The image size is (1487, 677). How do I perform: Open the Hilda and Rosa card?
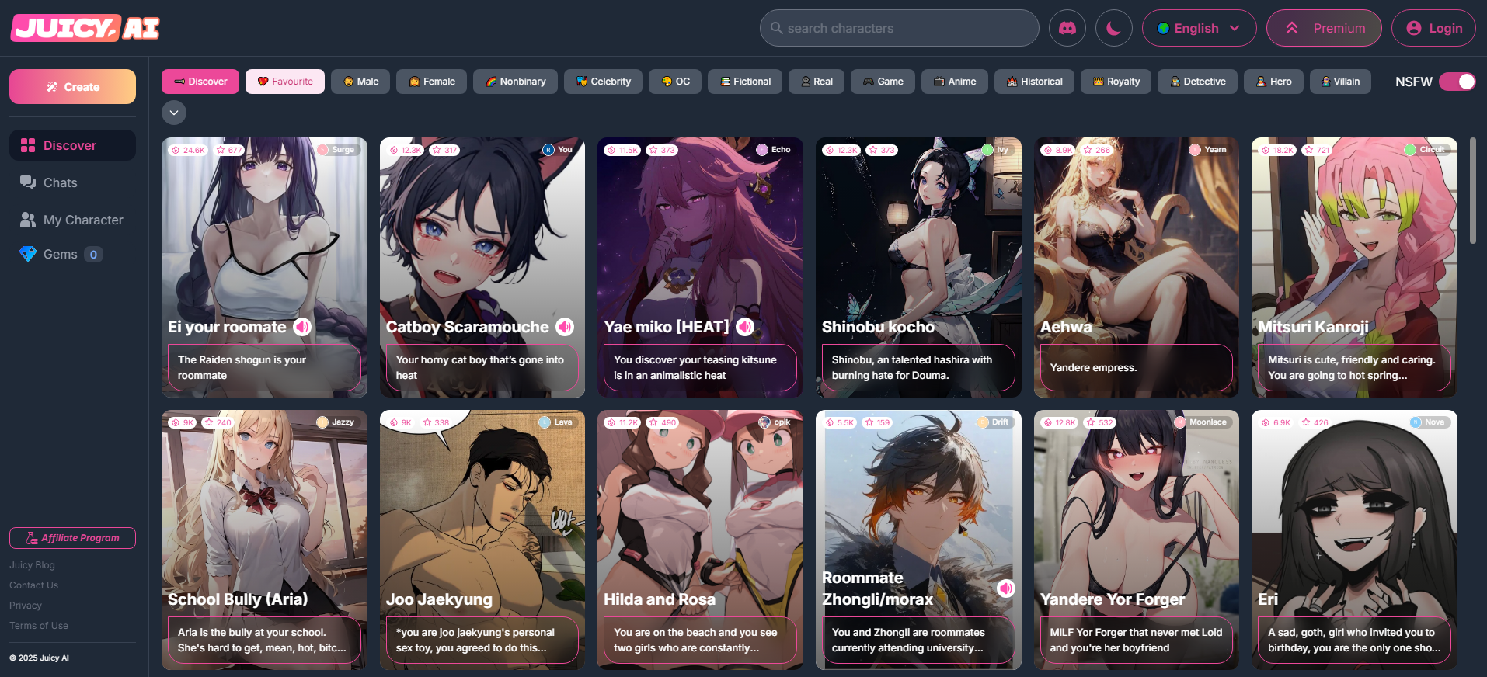coord(700,540)
